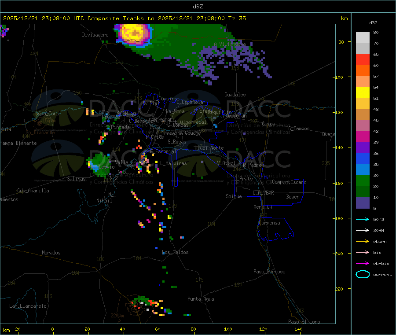
Task: Select the gray 70 dBZ swatch
Action: 363,49
